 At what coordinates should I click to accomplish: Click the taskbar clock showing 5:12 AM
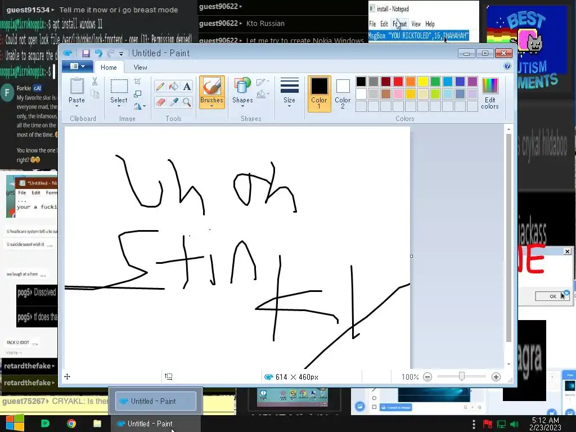(x=546, y=424)
